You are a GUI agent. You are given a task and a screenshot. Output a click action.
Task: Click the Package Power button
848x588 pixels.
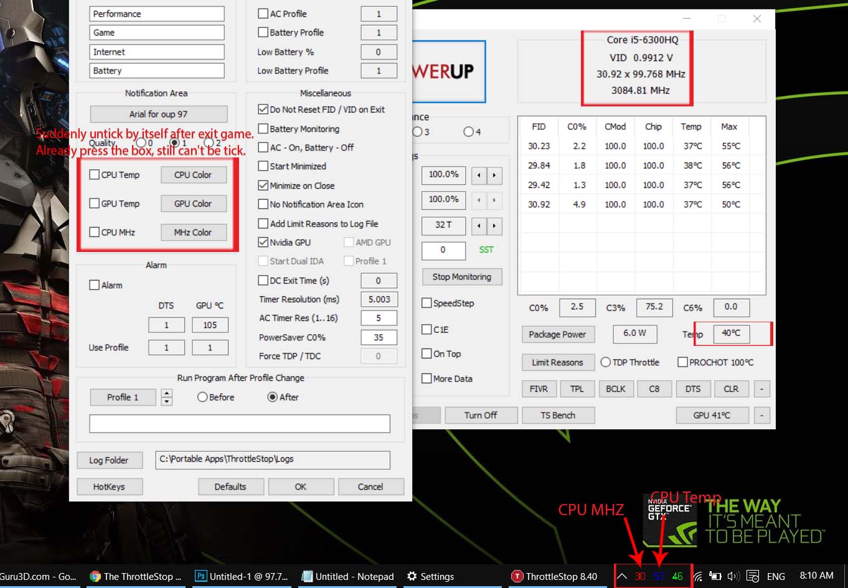pyautogui.click(x=558, y=334)
